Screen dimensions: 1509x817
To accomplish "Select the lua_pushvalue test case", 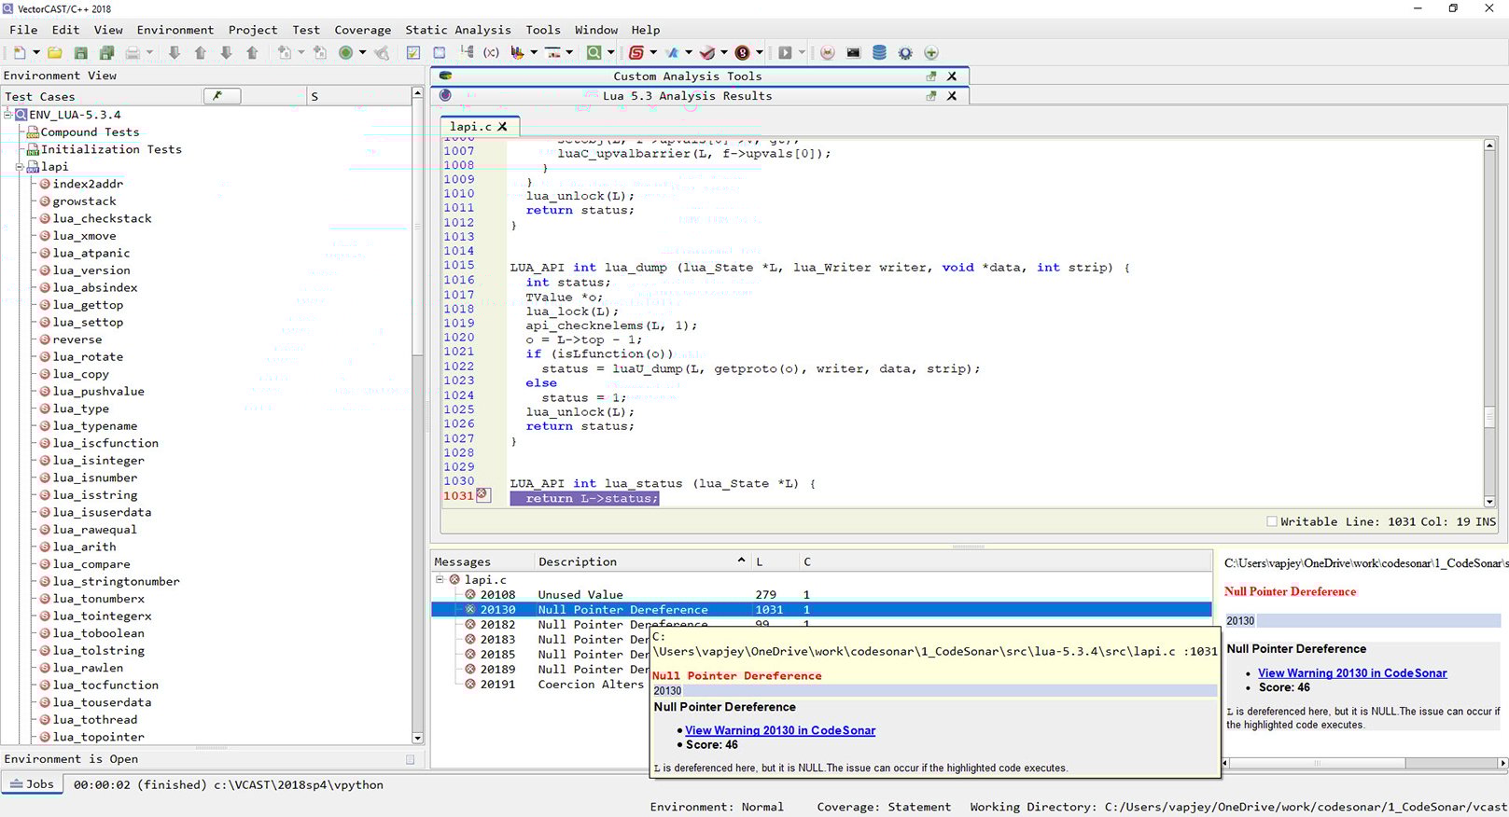I will coord(98,392).
